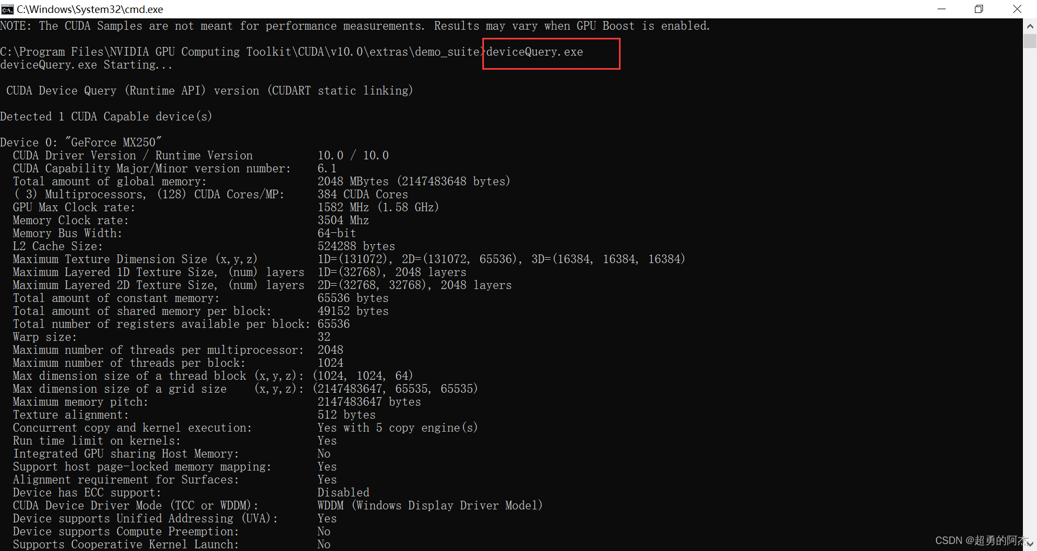
Task: Click the '1024' threads per block value
Action: pyautogui.click(x=331, y=363)
